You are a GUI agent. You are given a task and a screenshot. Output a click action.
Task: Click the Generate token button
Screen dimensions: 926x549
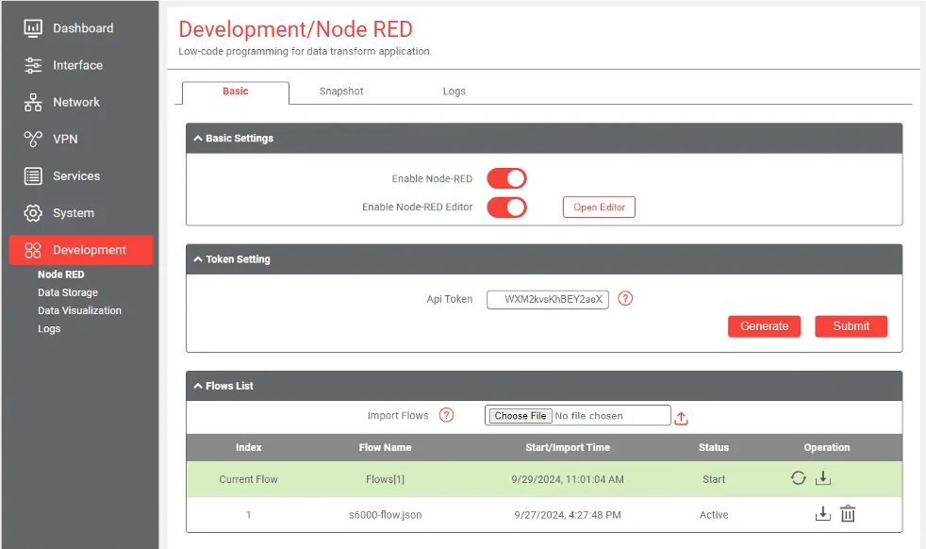tap(764, 326)
